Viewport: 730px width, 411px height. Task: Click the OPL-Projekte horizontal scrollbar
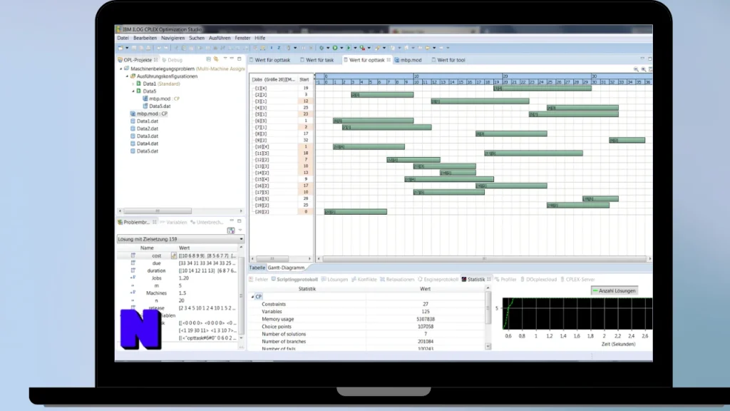point(180,211)
